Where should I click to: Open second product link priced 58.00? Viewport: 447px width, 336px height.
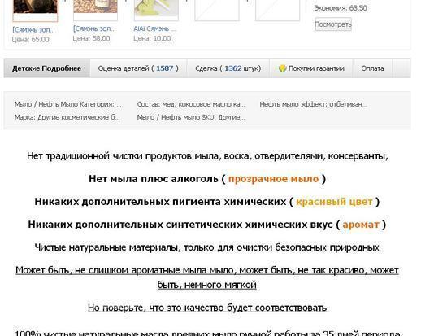click(x=94, y=28)
